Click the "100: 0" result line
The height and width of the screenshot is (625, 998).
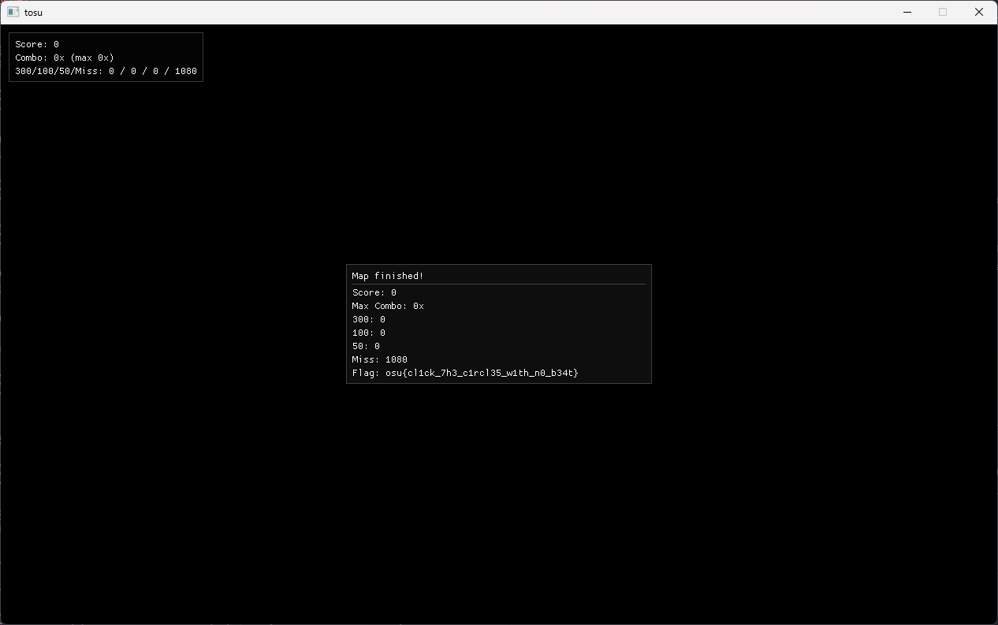pos(369,333)
